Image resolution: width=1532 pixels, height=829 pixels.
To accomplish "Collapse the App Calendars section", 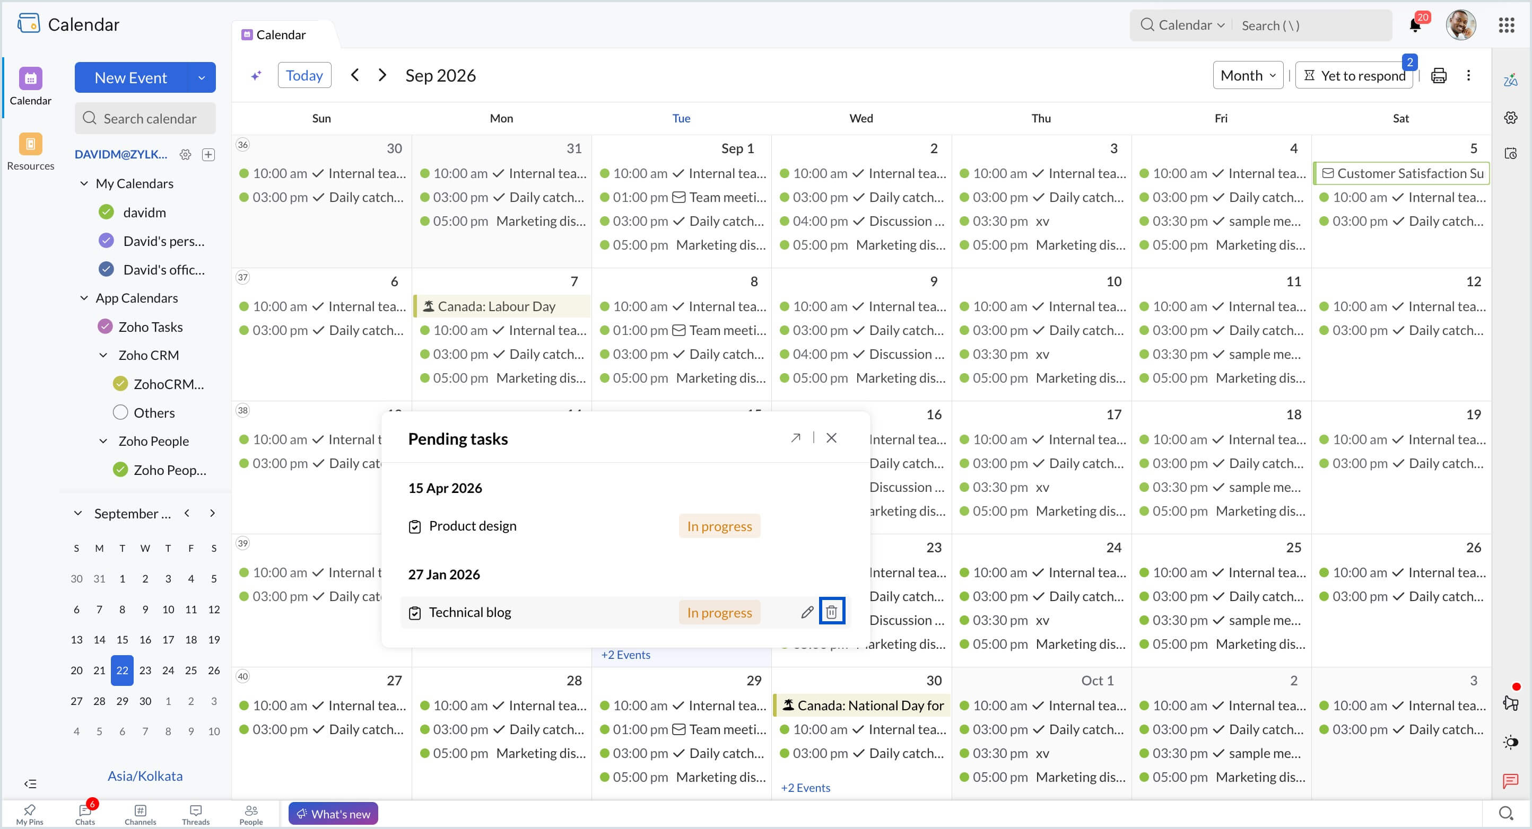I will click(84, 298).
